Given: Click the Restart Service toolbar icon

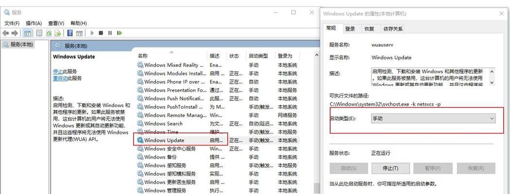Looking at the screenshot, I should pos(119,33).
